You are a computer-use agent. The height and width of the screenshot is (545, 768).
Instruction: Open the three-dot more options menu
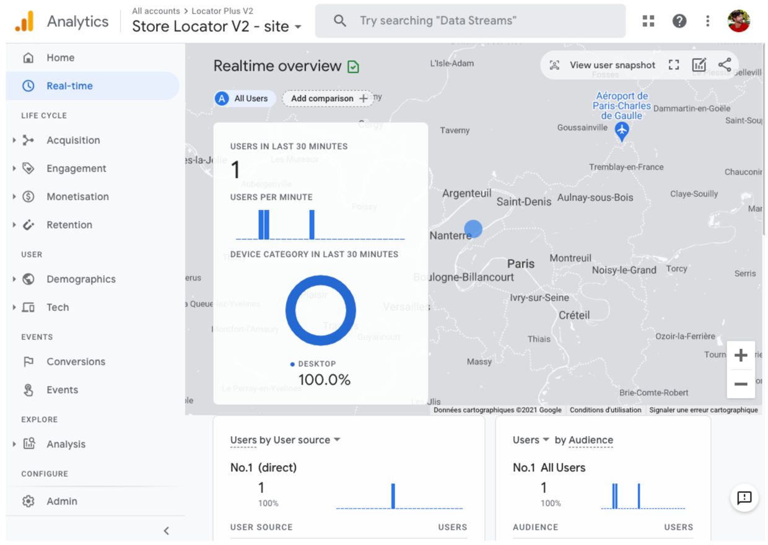pos(707,21)
